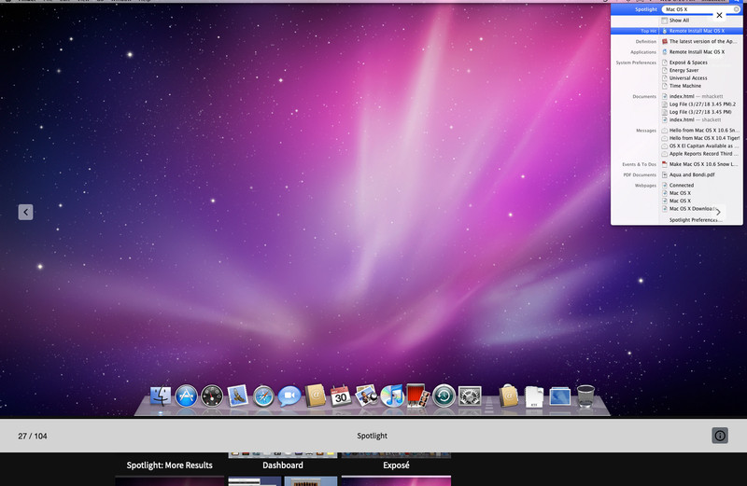Open iCal calendar showing 30
The width and height of the screenshot is (747, 486).
(341, 396)
